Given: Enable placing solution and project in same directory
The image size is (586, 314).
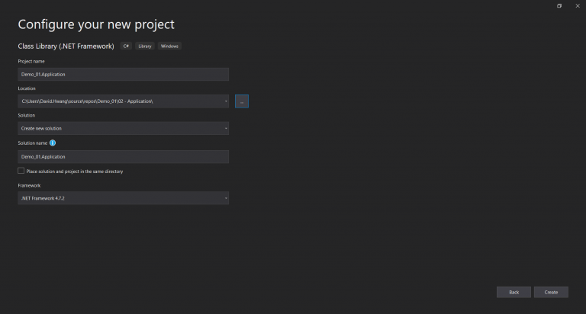Looking at the screenshot, I should [x=21, y=171].
